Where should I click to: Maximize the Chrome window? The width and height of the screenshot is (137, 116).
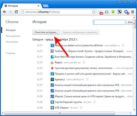125,2
